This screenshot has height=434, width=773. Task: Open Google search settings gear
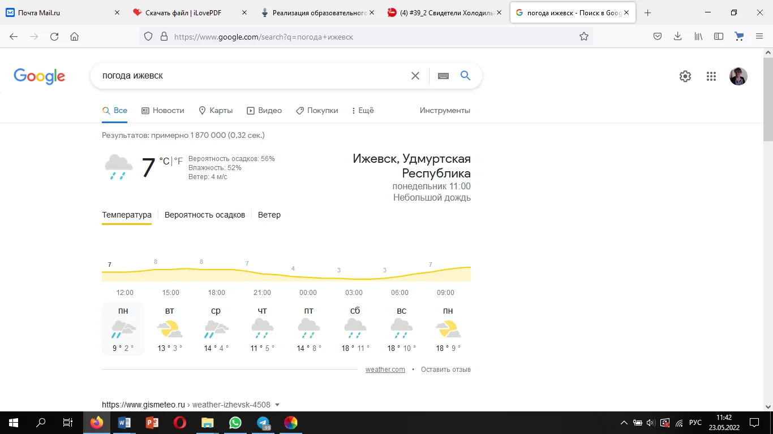pos(685,76)
